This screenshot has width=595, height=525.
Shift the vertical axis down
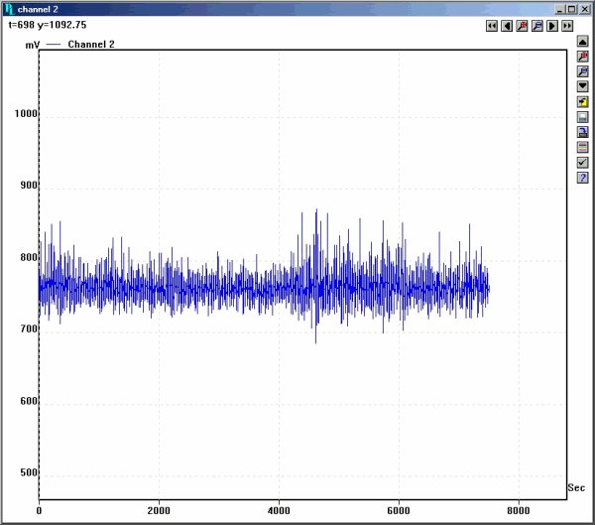pyautogui.click(x=583, y=87)
